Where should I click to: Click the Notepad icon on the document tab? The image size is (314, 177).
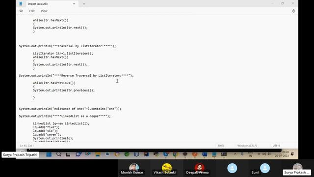pos(21,3)
